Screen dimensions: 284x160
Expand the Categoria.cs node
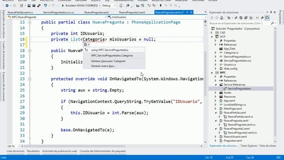(x=216, y=52)
